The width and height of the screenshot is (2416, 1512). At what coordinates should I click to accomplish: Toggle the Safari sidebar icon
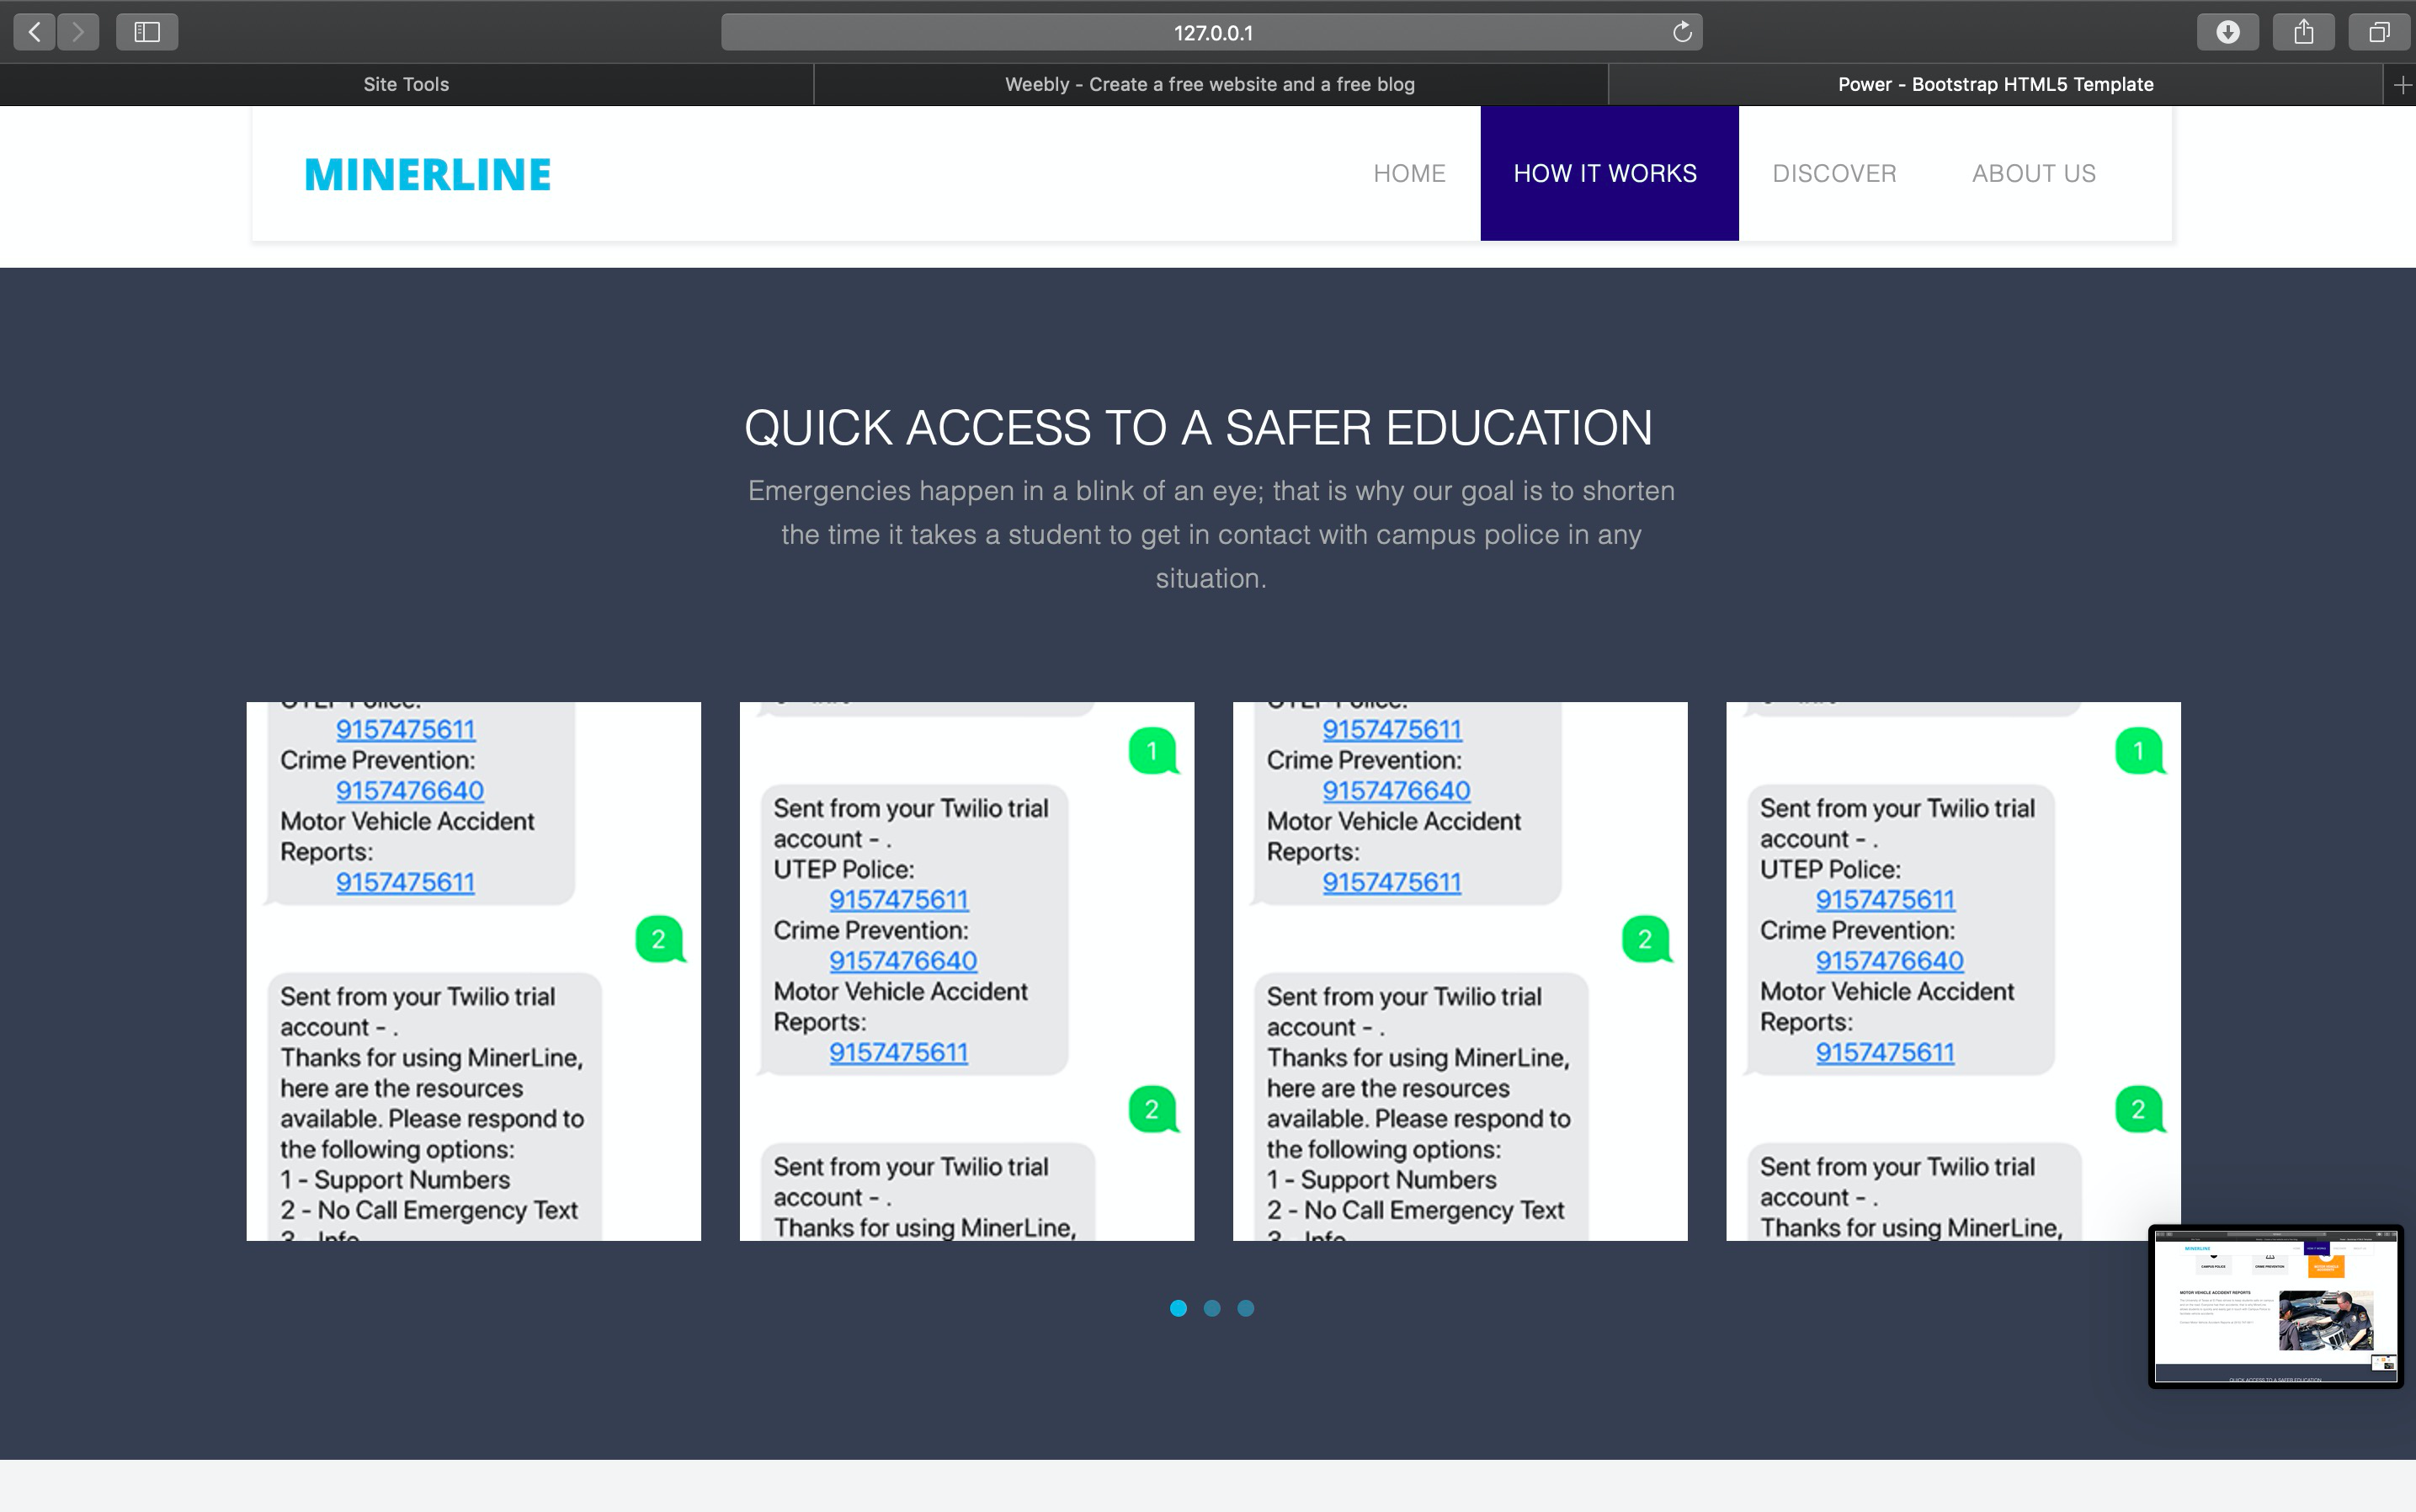pyautogui.click(x=147, y=32)
